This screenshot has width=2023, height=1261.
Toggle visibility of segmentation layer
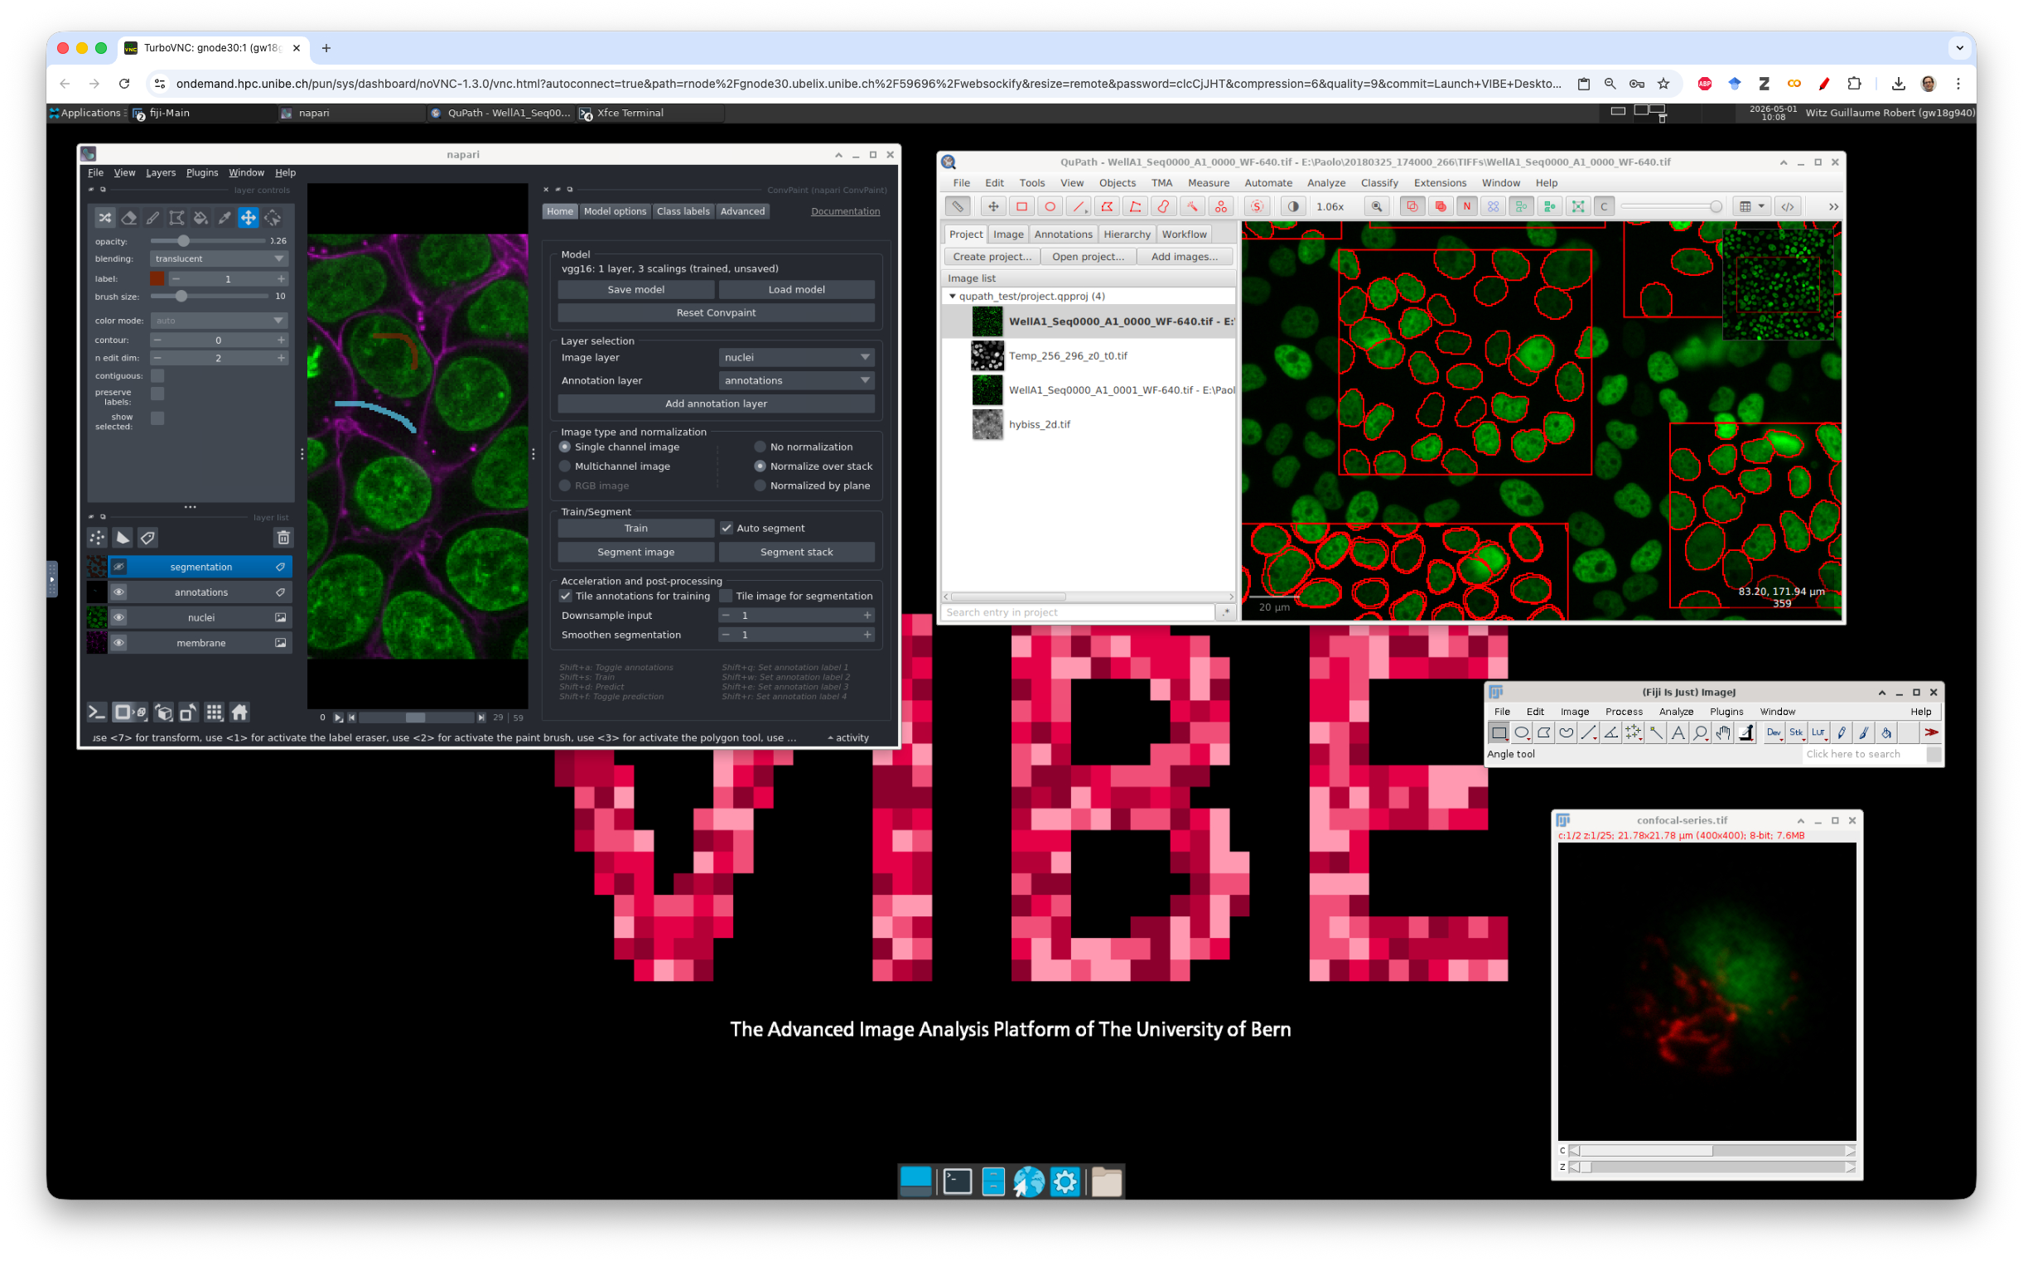click(x=119, y=567)
